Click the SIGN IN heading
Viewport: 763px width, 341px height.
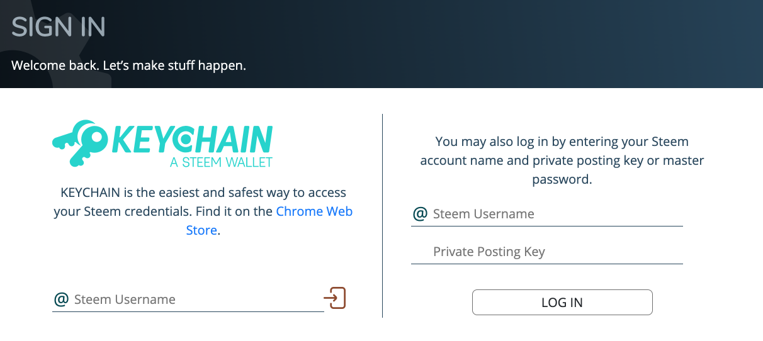(59, 27)
